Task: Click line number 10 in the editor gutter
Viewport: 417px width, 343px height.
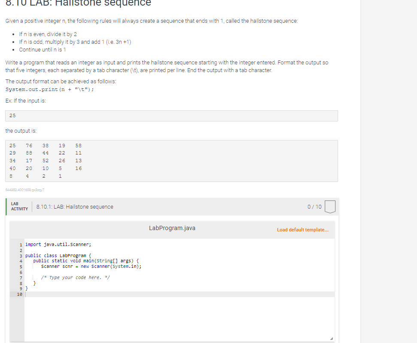Action: [20, 294]
